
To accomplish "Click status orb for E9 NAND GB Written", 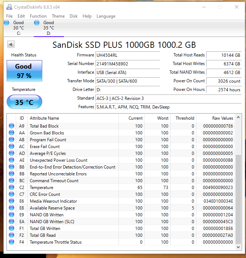I will pos(11,215).
